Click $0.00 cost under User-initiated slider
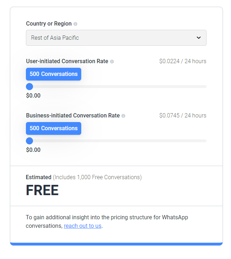 coord(33,96)
